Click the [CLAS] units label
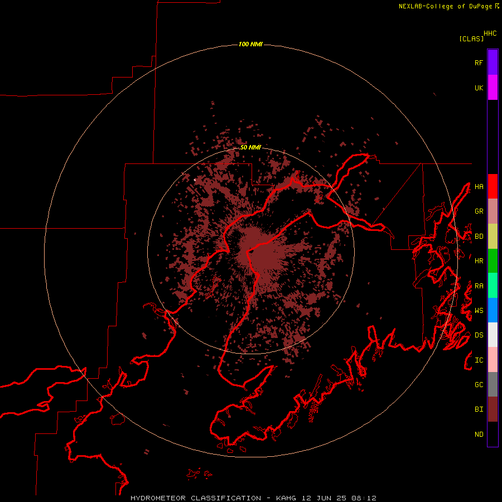Screen dimensions: 502x502 pyautogui.click(x=471, y=38)
